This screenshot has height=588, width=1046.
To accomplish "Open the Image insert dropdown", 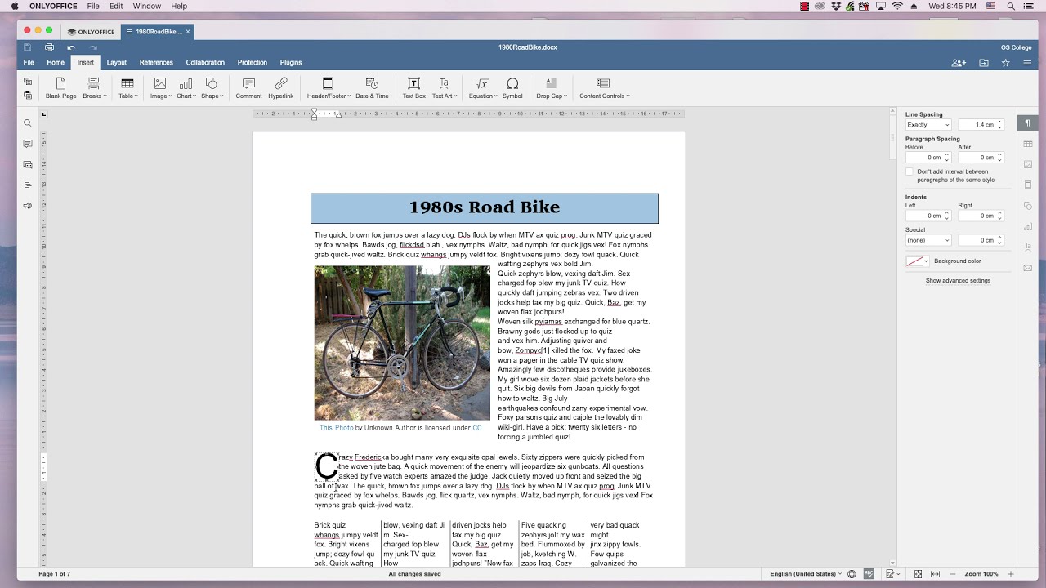I will (x=160, y=88).
